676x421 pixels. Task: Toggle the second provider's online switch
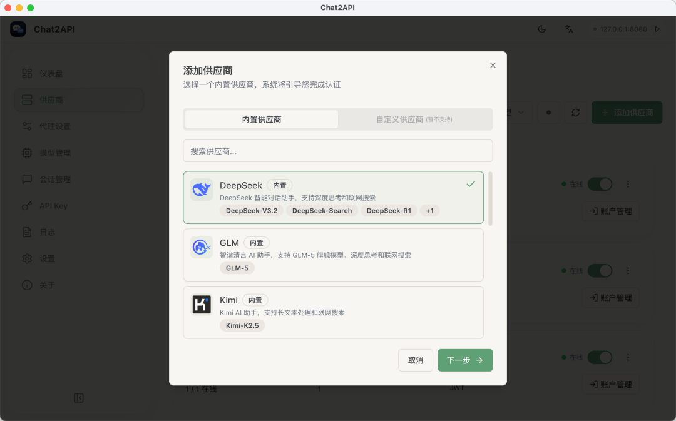click(600, 271)
